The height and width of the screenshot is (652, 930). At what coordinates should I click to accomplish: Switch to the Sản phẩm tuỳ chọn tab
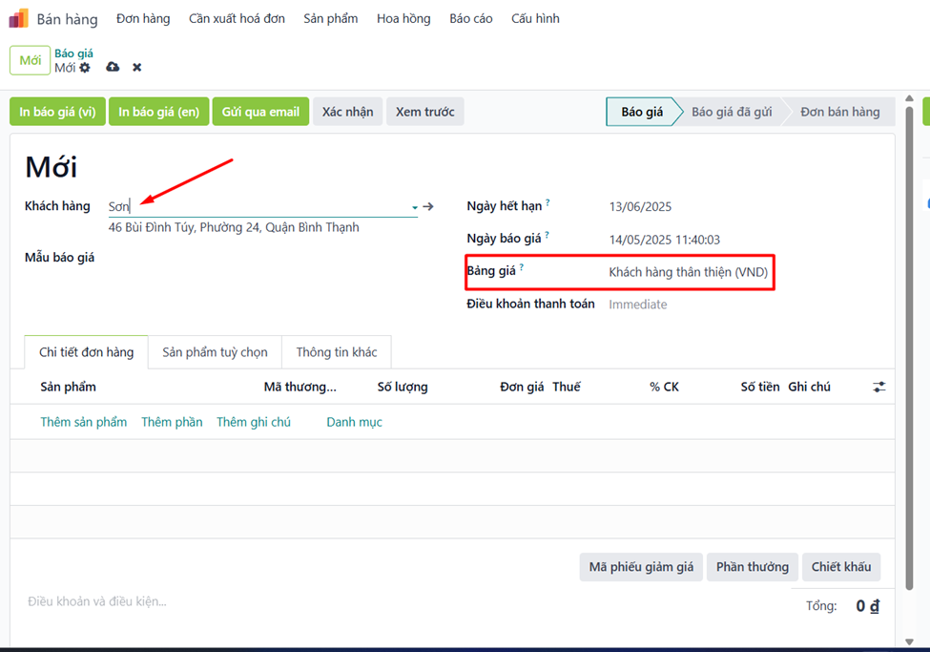pos(215,352)
